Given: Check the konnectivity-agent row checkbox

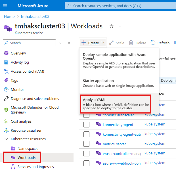Looking at the screenshot, I should point(86,125).
